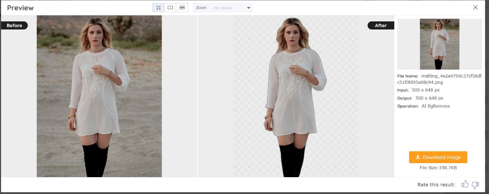Click the After label badge
This screenshot has width=489, height=194.
[x=380, y=25]
